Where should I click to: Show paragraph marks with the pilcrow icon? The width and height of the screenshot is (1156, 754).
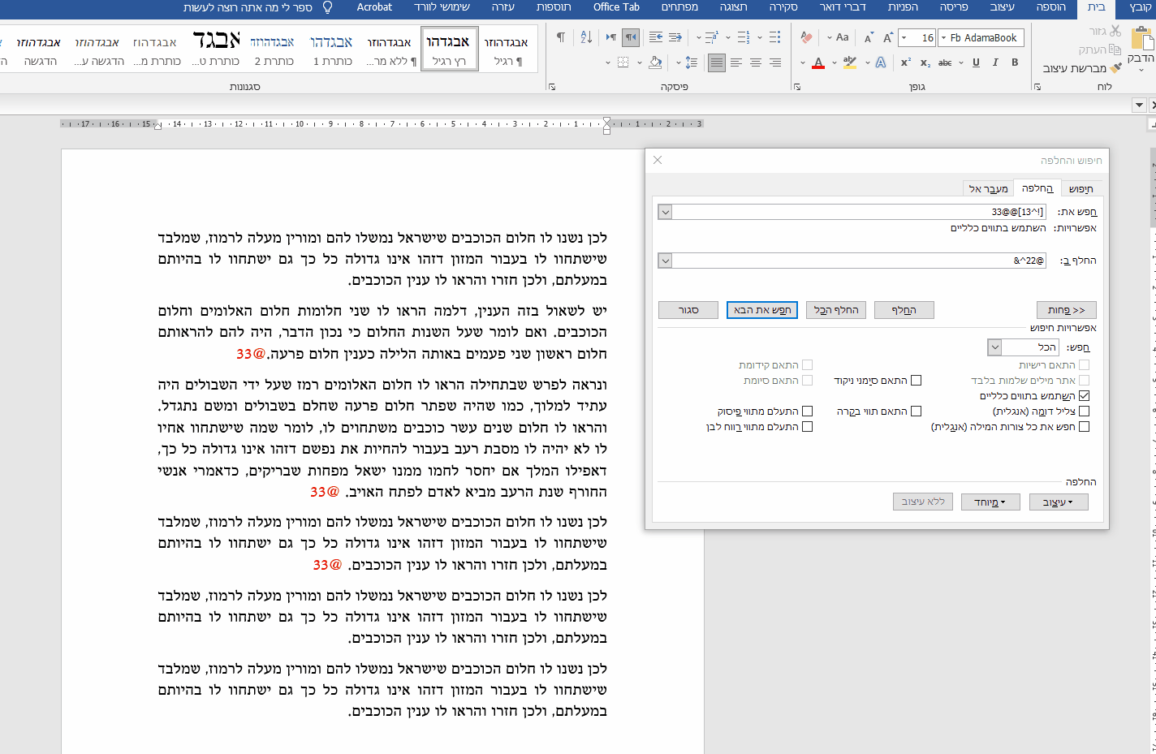pyautogui.click(x=560, y=37)
